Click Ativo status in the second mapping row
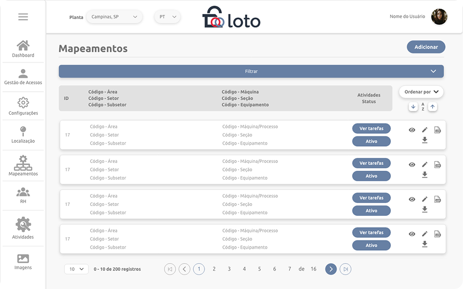 click(371, 176)
